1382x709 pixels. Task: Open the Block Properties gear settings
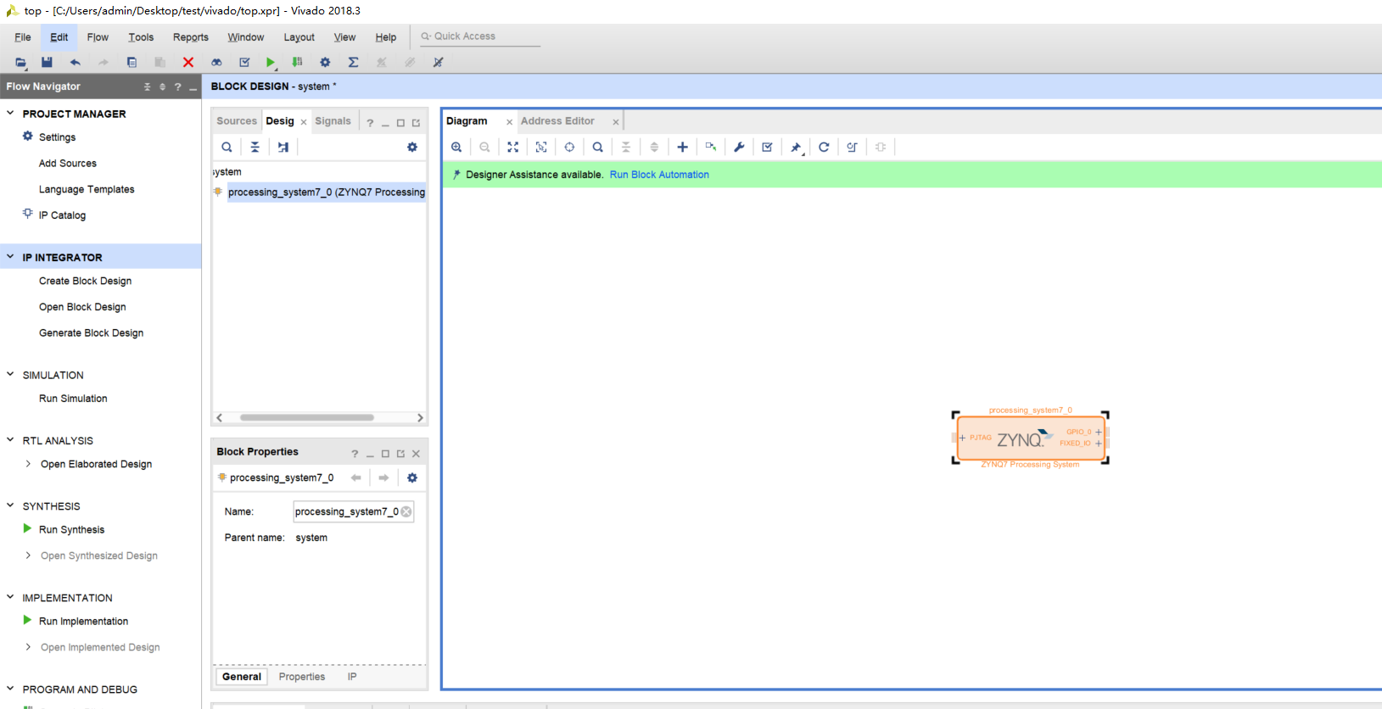(x=412, y=477)
